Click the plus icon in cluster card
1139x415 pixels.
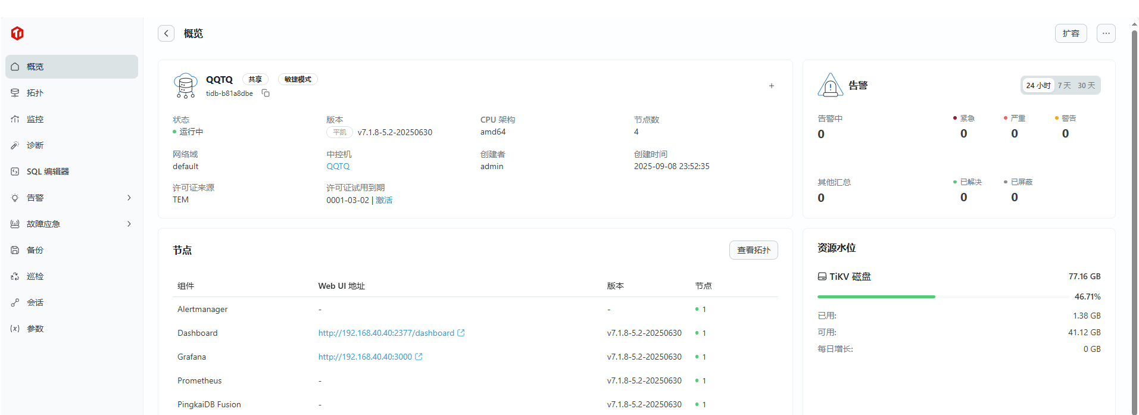[x=771, y=86]
